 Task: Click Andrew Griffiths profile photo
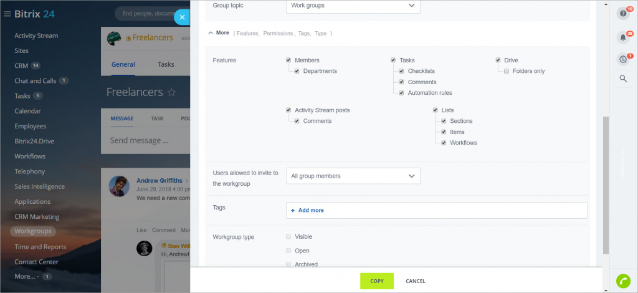pos(119,186)
